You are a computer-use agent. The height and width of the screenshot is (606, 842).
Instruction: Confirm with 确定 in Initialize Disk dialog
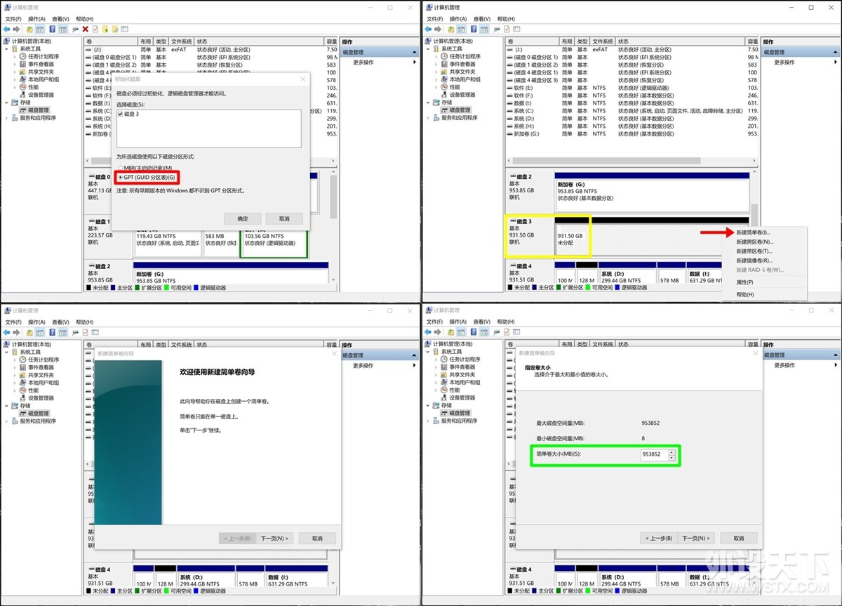[x=243, y=218]
